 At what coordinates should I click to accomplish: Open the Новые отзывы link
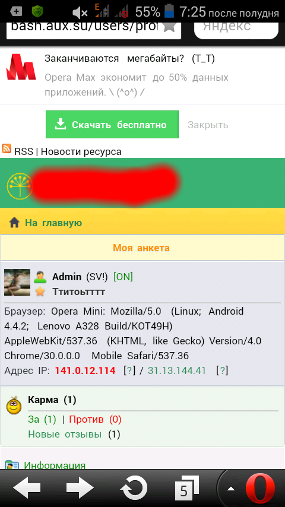tap(65, 434)
